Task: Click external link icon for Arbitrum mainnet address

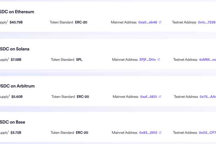Action: [160, 97]
